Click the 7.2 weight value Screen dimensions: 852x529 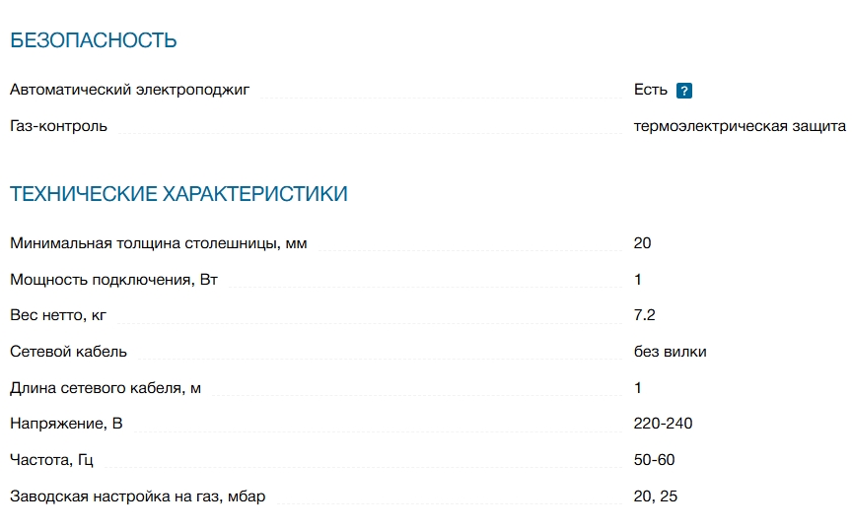tap(645, 314)
